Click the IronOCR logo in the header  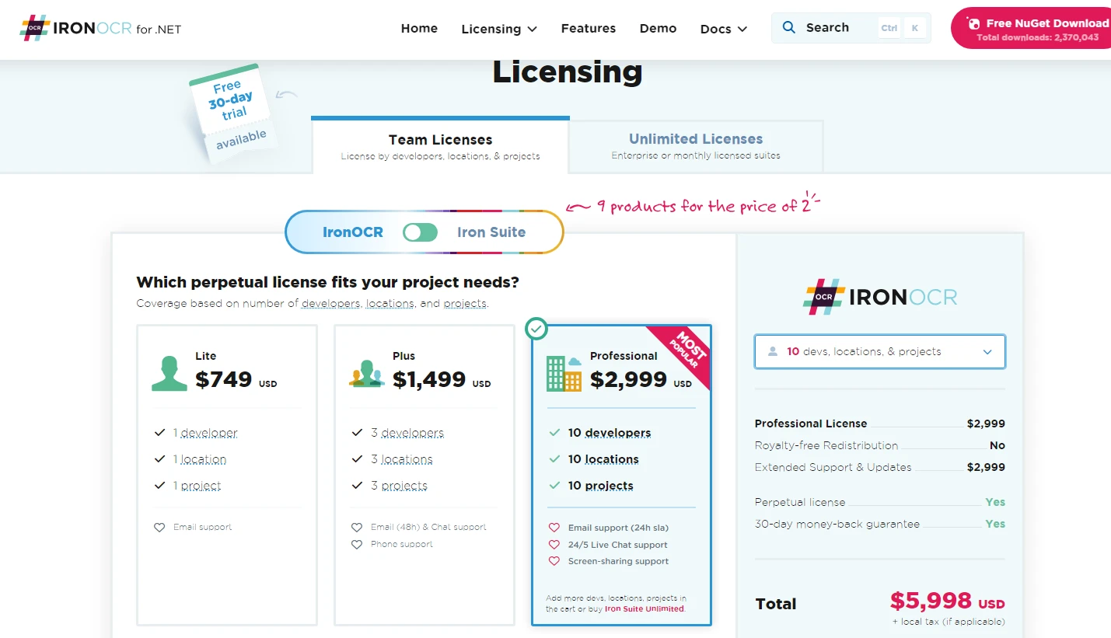pyautogui.click(x=100, y=29)
